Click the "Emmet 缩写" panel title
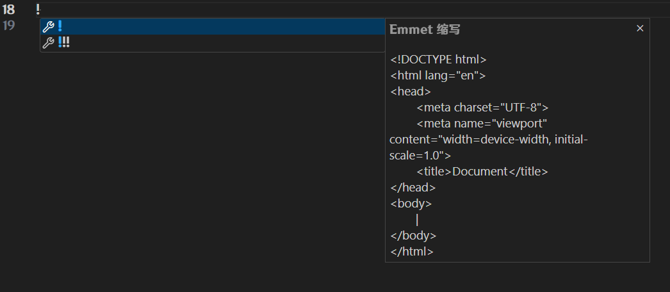The image size is (670, 292). (x=425, y=29)
